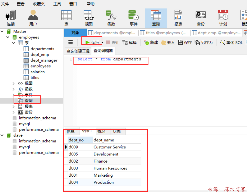Screen dimensions: 247x192
Task: Select the Human Resources cell
Action: [x=117, y=168]
